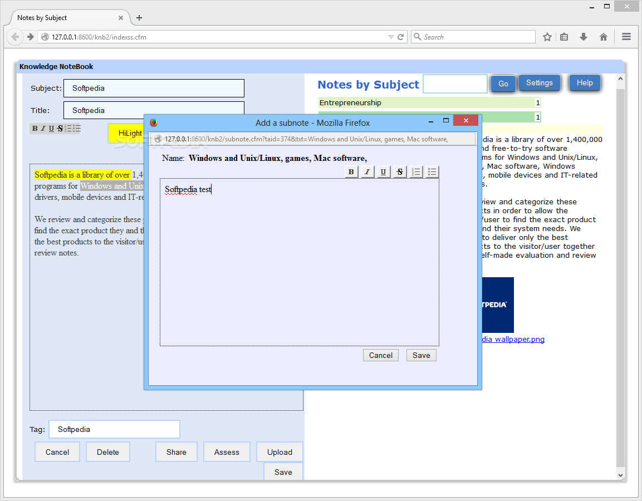
Task: Reload the page with the refresh icon
Action: point(401,37)
